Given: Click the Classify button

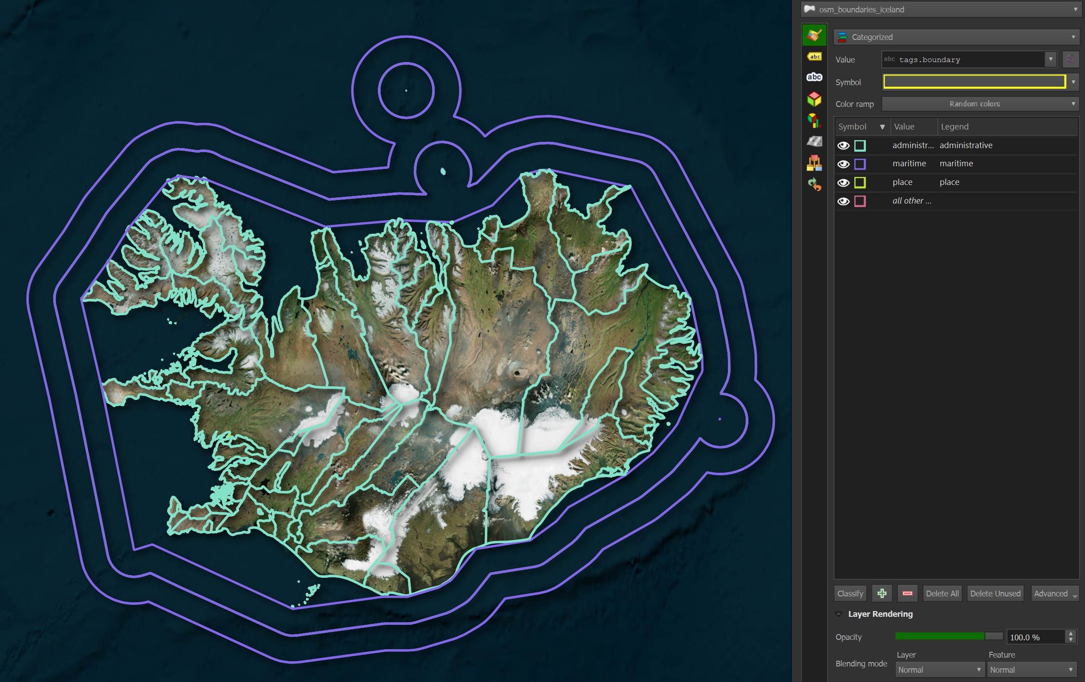Looking at the screenshot, I should (x=850, y=593).
